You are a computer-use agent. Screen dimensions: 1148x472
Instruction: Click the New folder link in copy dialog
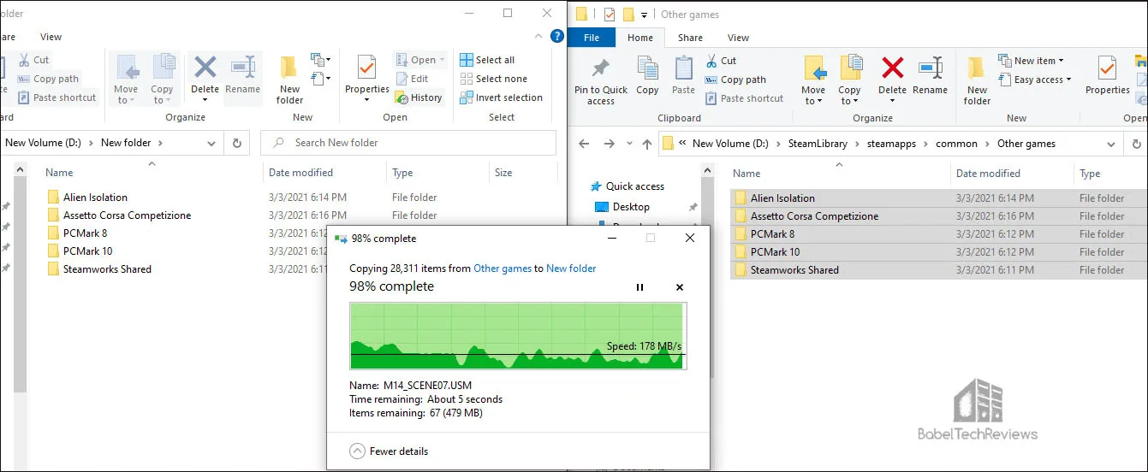[x=571, y=268]
